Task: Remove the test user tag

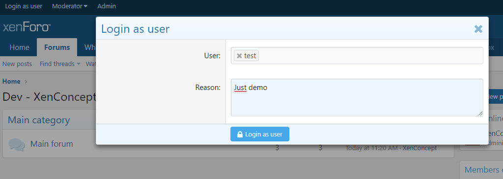Action: pyautogui.click(x=239, y=56)
